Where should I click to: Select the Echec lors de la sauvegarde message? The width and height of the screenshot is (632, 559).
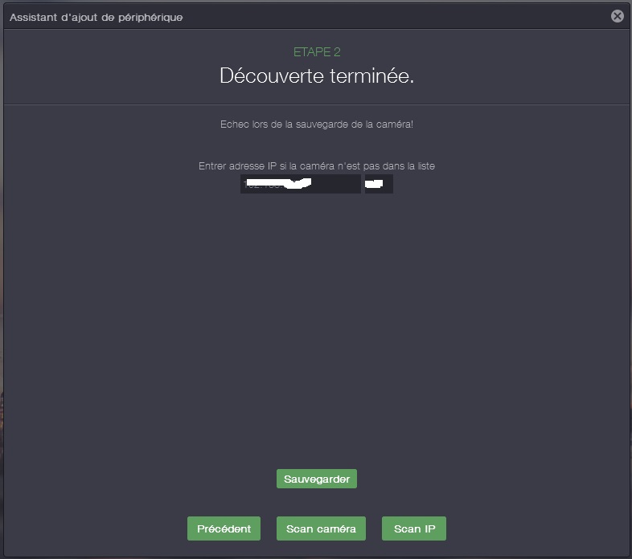[317, 124]
